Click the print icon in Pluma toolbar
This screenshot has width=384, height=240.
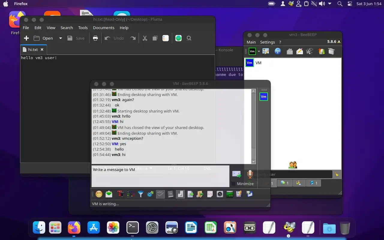pyautogui.click(x=95, y=38)
